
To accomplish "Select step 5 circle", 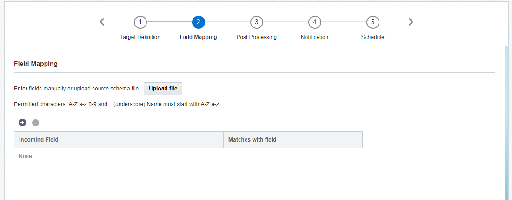I will pos(372,22).
